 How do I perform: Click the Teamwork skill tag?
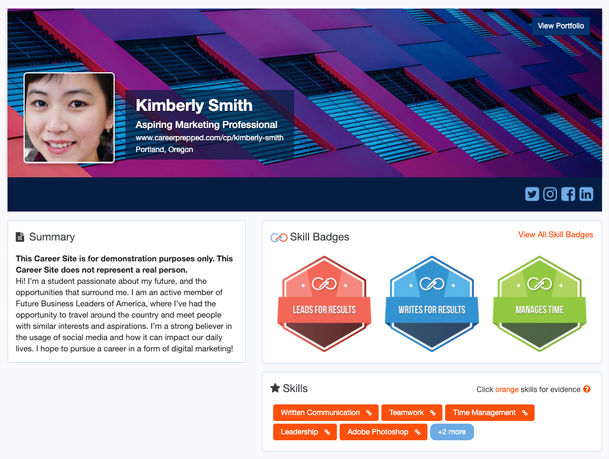click(411, 412)
